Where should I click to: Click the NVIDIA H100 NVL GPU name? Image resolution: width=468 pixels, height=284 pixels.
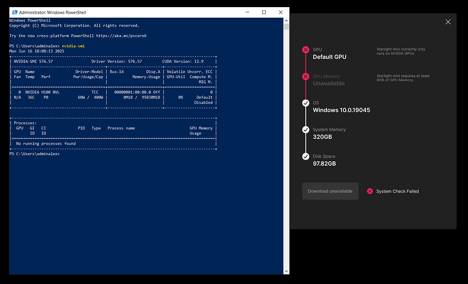(x=42, y=92)
